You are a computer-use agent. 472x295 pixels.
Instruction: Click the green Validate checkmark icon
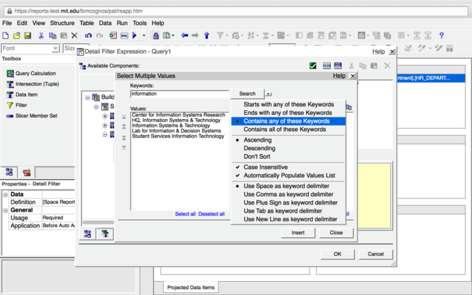tap(313, 66)
